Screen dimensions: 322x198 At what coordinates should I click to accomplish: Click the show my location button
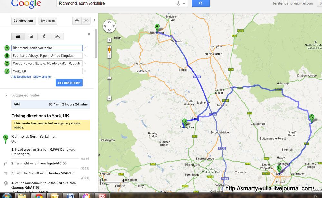109,40
